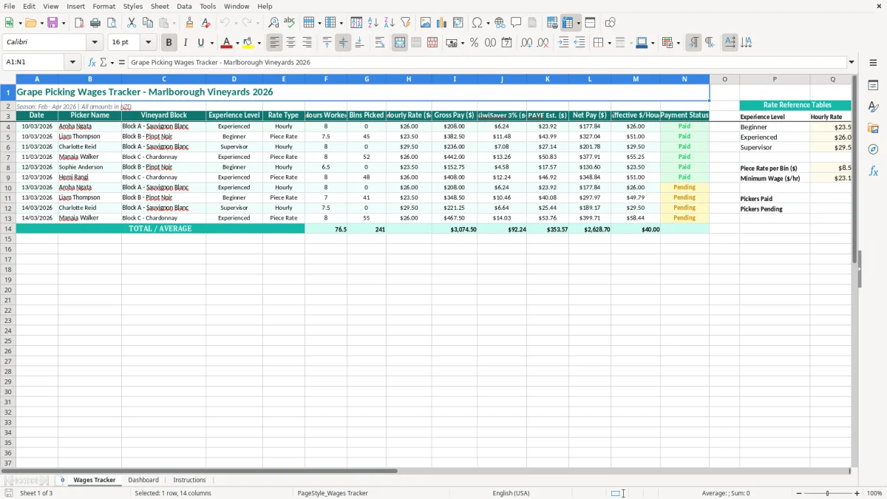Click the Select Function (Sum) button
The image size is (887, 499).
103,62
